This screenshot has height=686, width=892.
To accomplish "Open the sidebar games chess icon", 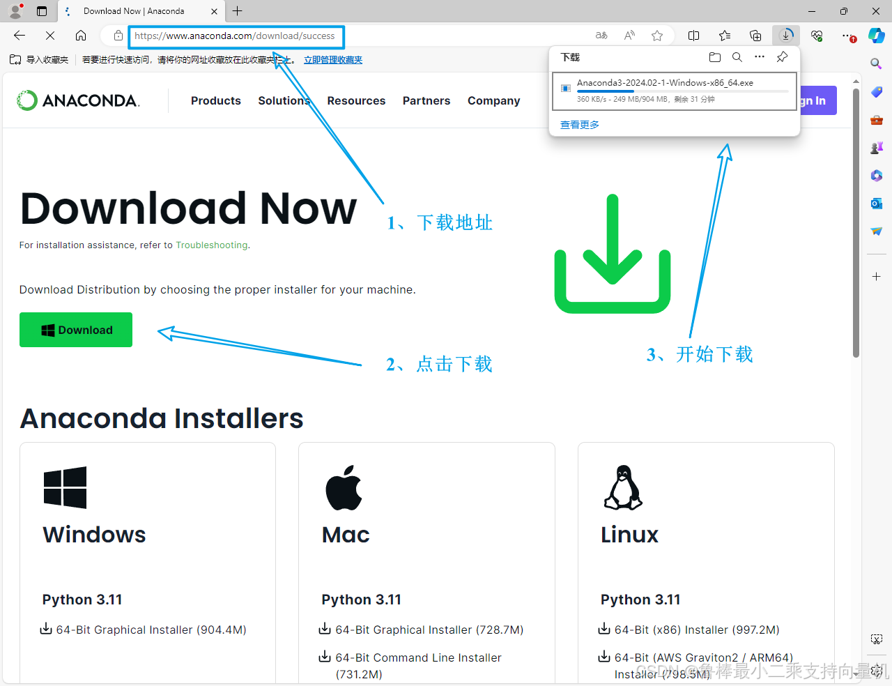I will pos(877,148).
